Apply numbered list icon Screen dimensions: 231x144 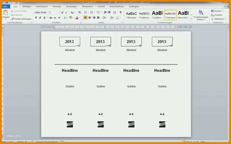click(x=92, y=12)
